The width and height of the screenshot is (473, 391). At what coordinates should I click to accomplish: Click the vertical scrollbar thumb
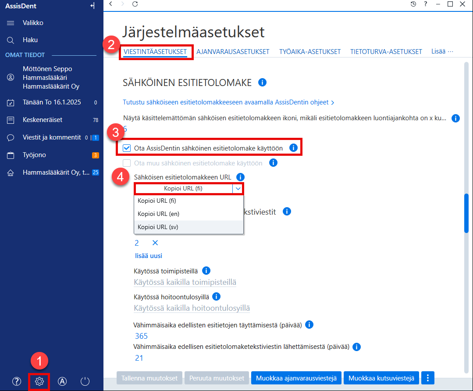click(466, 213)
